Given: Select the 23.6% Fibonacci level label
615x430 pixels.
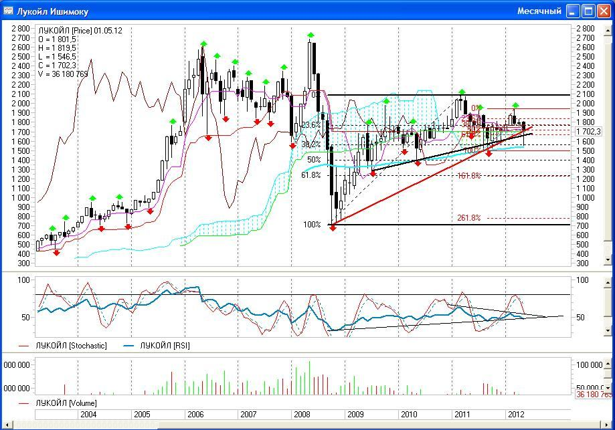Looking at the screenshot, I should click(x=311, y=126).
